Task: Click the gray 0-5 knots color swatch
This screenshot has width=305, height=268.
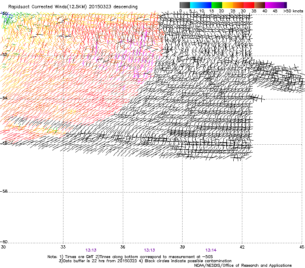Action: [x=185, y=5]
